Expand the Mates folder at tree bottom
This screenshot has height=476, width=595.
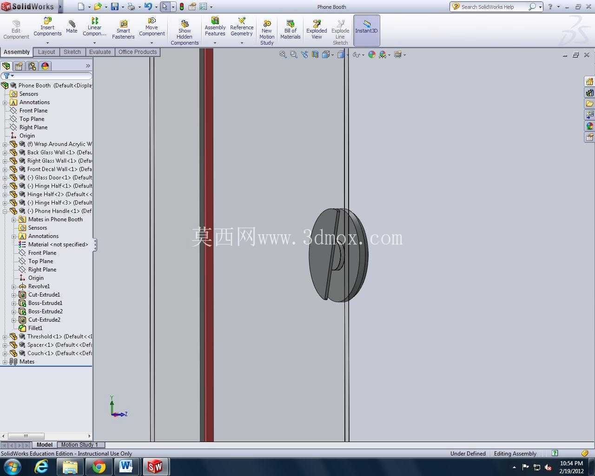[x=5, y=362]
